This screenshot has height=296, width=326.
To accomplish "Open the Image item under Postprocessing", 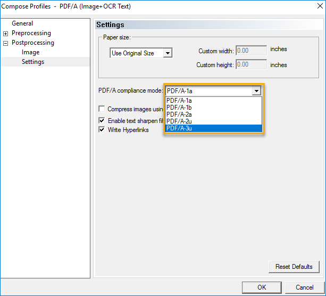I will [x=30, y=52].
